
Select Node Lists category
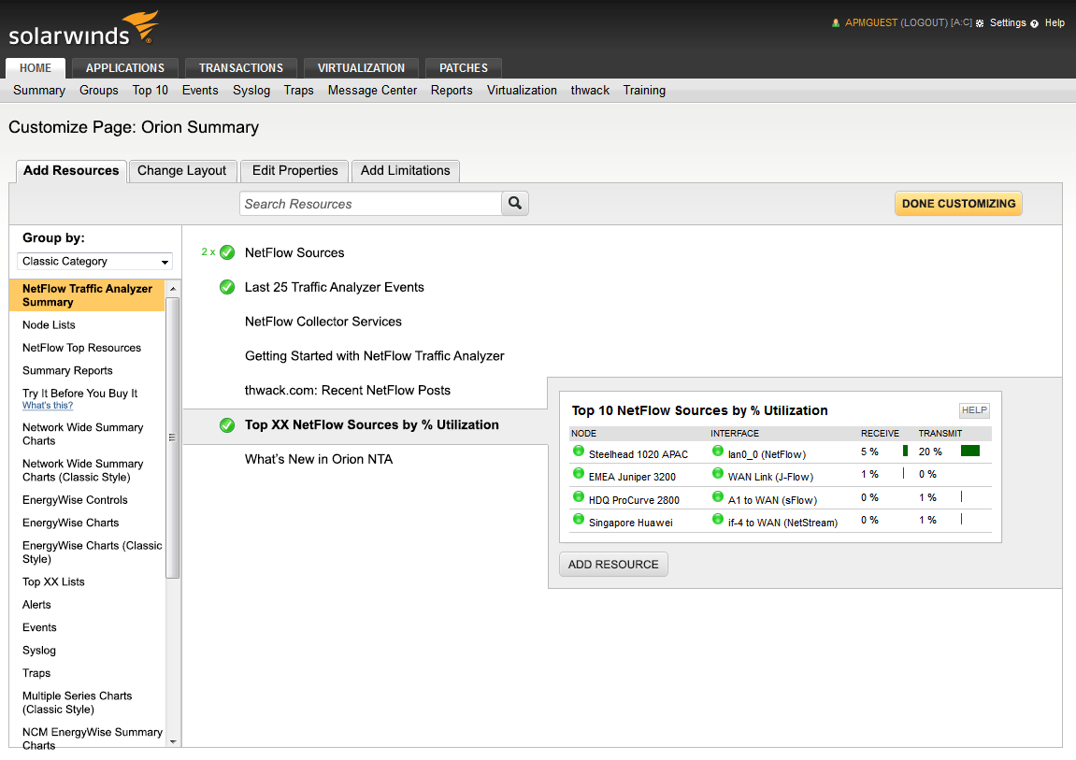(49, 325)
